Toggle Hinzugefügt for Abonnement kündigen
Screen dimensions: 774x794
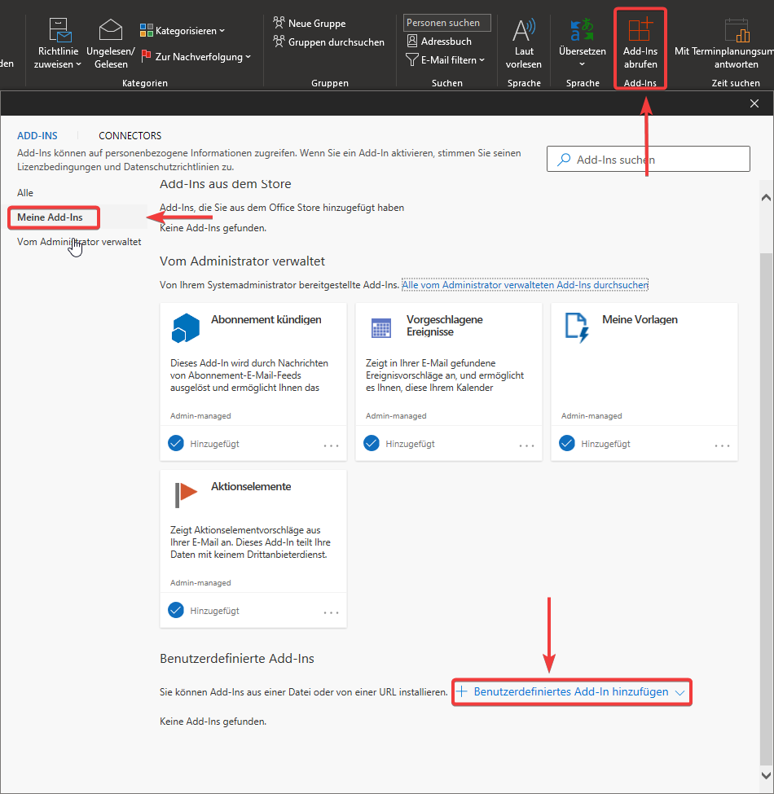176,443
